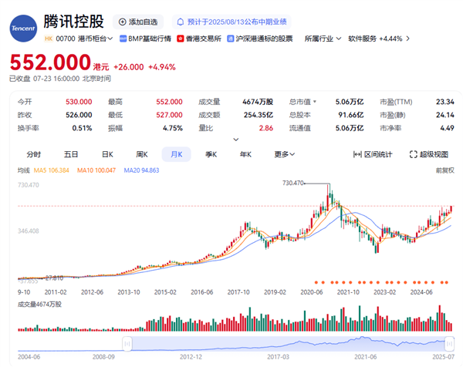Open 软件服务 industry arrow
463x367 pixels.
coord(407,39)
